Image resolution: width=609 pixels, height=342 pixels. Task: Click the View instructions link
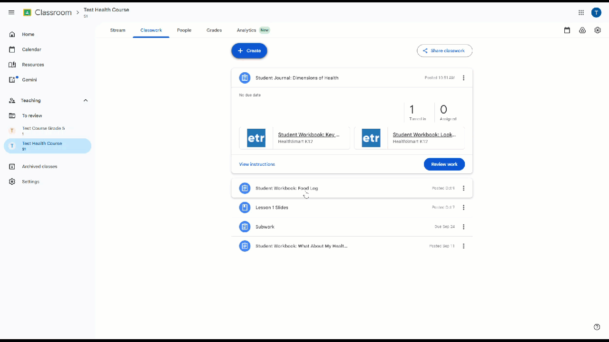point(257,164)
